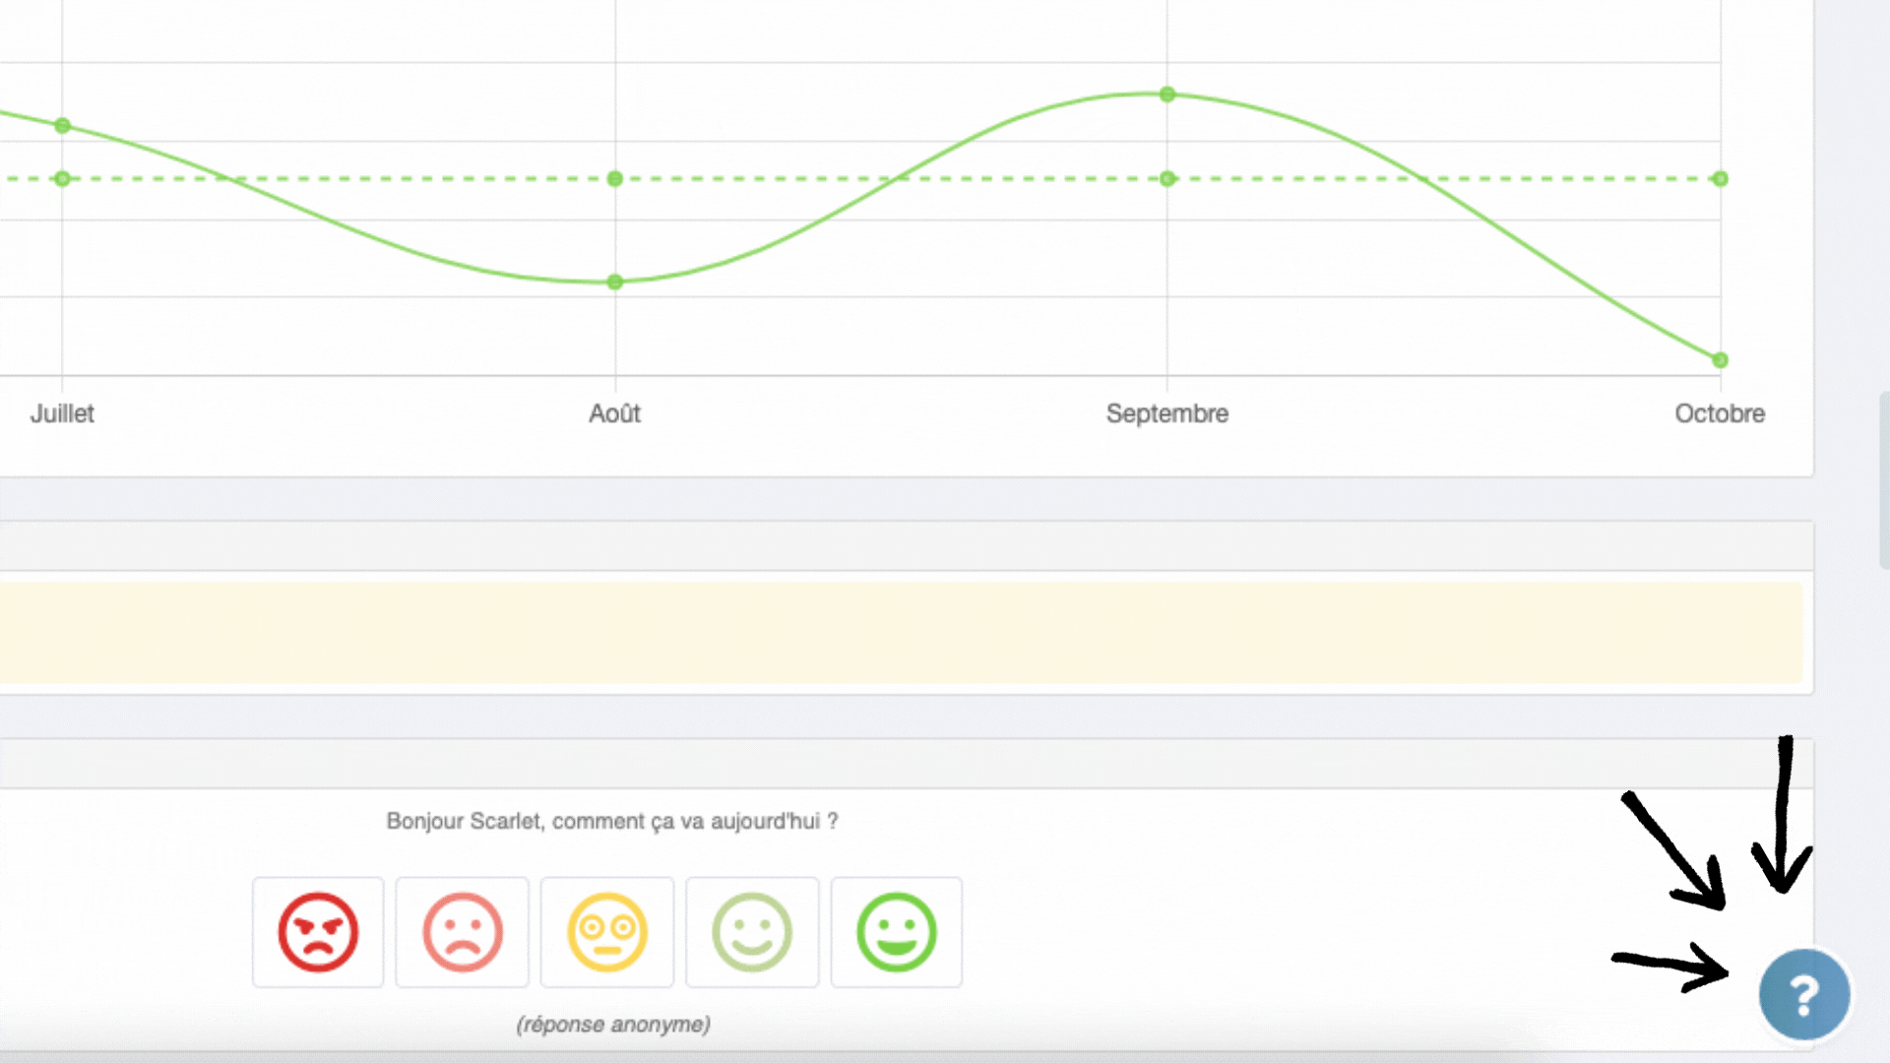Screen dimensions: 1890x1063
Task: Click the Août low data point
Action: pos(615,282)
